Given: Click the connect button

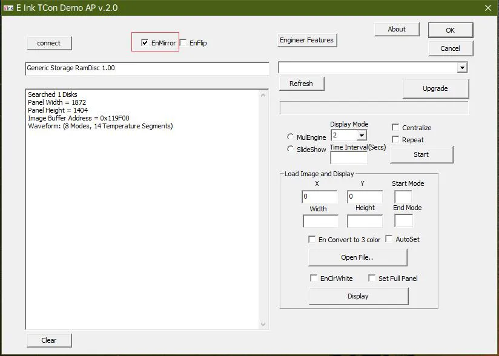Looking at the screenshot, I should [x=49, y=43].
